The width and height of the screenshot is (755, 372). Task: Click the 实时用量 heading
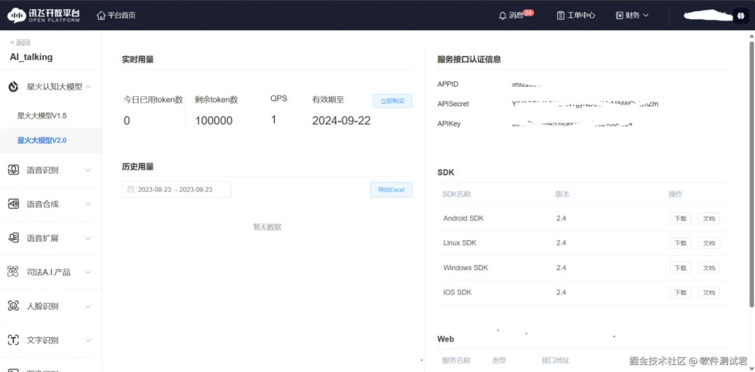coord(138,59)
